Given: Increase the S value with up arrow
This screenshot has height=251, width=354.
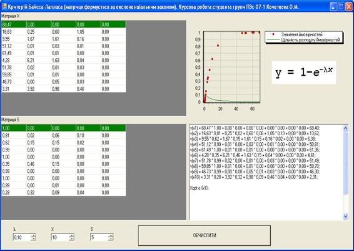Looking at the screenshot, I should pyautogui.click(x=111, y=235).
